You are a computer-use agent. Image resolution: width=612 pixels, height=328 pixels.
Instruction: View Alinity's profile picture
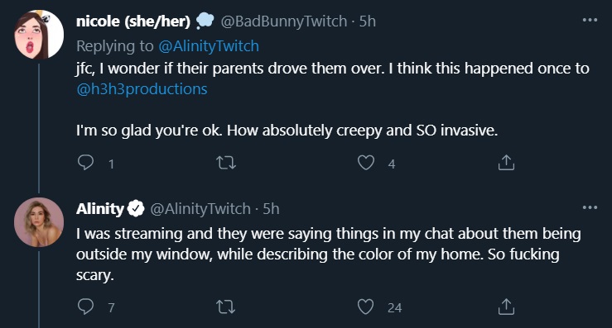(39, 222)
